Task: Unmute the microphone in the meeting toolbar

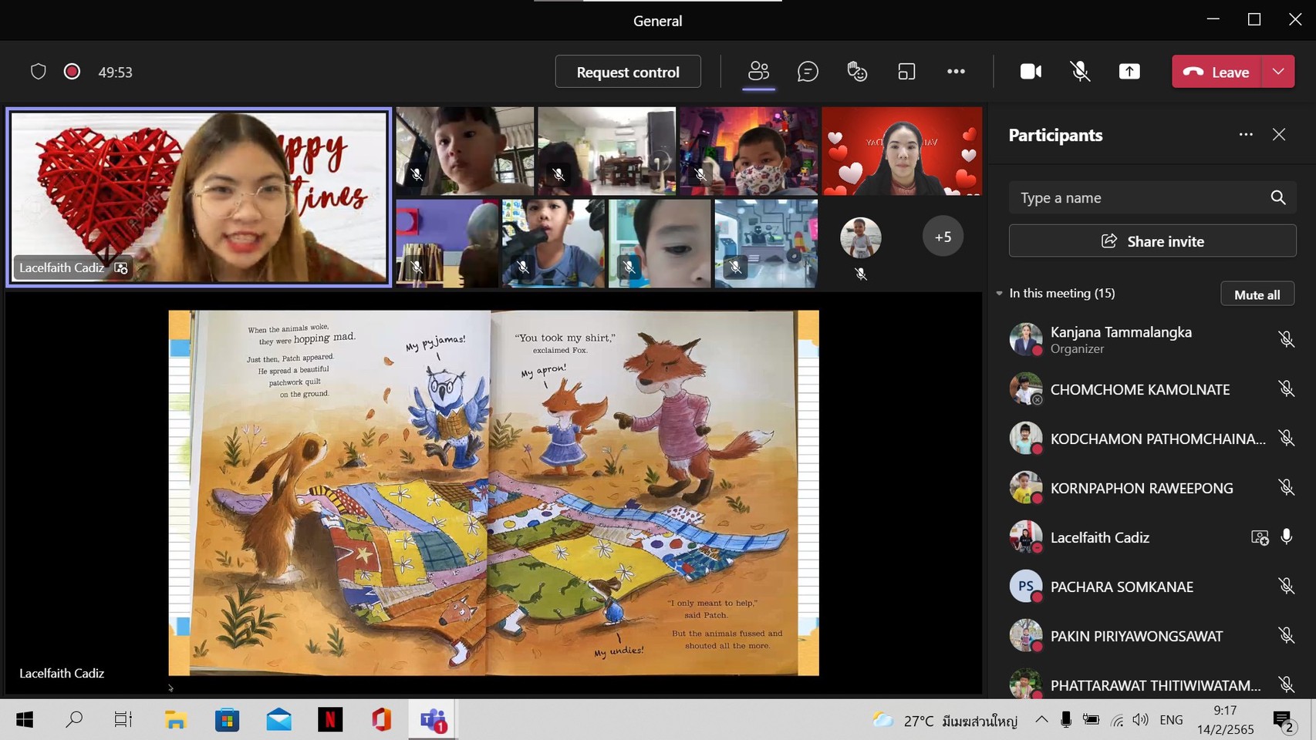Action: click(x=1080, y=72)
